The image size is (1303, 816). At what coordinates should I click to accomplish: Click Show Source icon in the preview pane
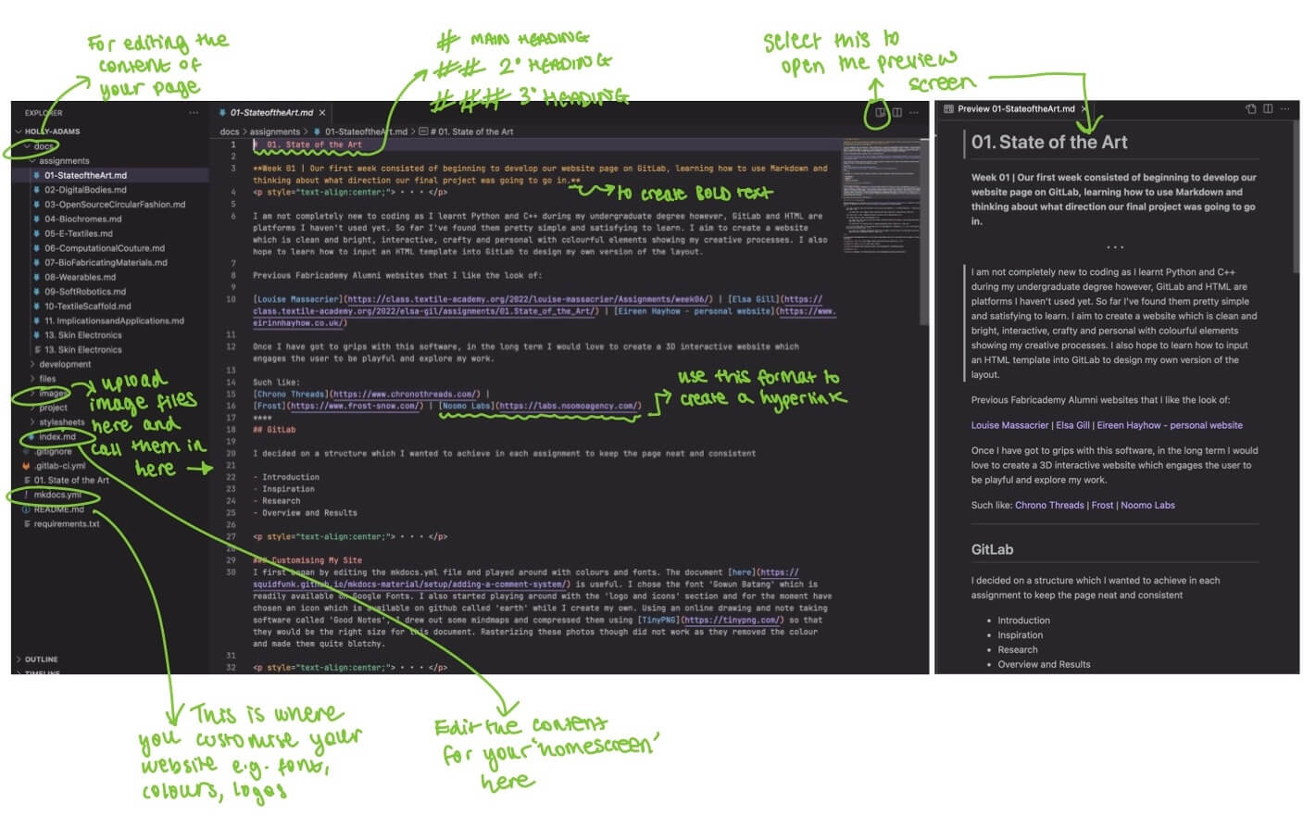[1250, 109]
